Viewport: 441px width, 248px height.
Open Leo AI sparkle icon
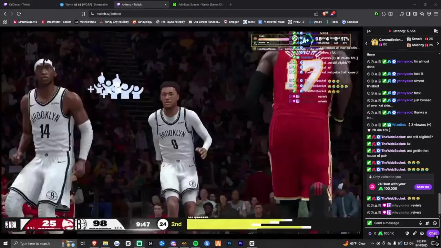click(x=422, y=14)
